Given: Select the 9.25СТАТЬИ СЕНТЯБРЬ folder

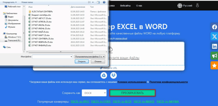Looking at the screenshot, I should [41, 12].
